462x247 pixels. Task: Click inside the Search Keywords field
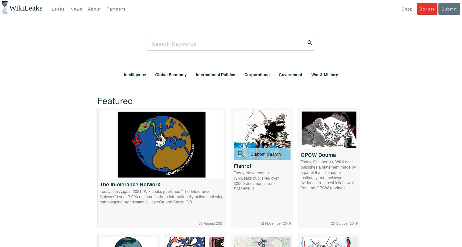pos(226,44)
